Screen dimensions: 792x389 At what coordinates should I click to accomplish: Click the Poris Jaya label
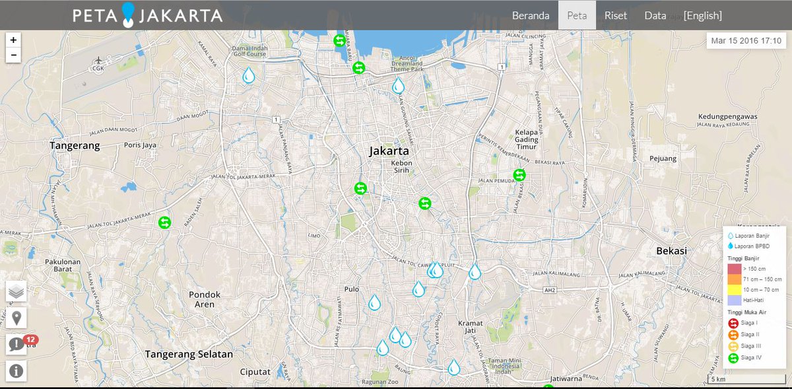(x=141, y=145)
